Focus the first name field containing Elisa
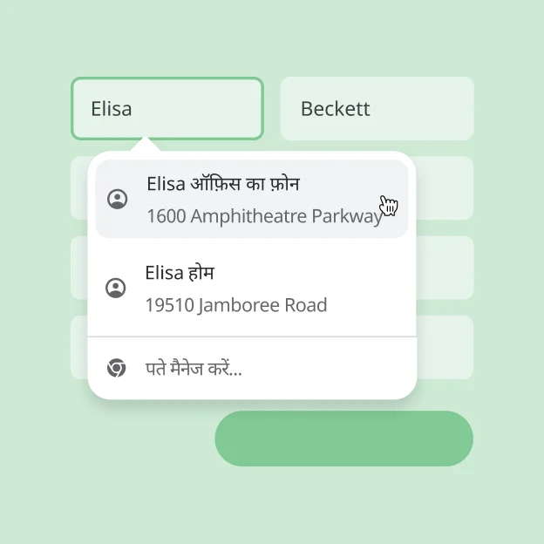 pyautogui.click(x=167, y=109)
